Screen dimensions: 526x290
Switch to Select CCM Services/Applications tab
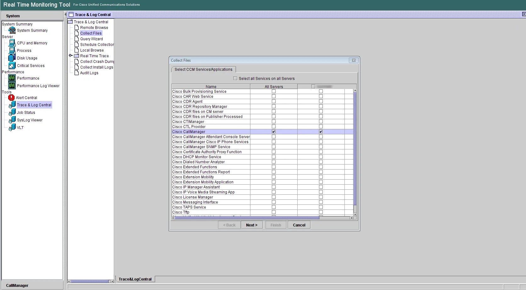204,70
